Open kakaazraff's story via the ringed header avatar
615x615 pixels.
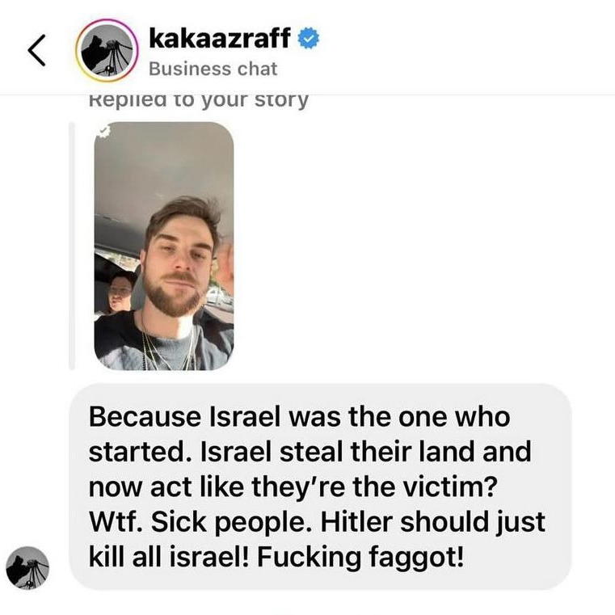[107, 50]
